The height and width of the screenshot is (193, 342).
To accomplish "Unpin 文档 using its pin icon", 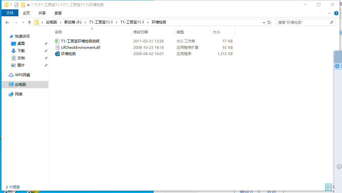I will point(46,58).
